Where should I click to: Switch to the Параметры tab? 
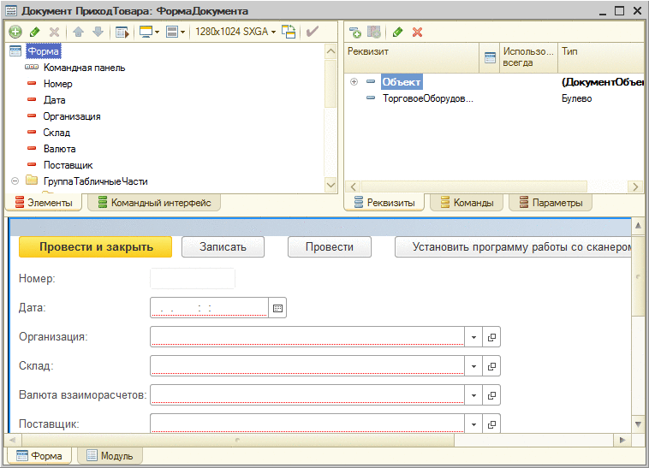point(551,203)
